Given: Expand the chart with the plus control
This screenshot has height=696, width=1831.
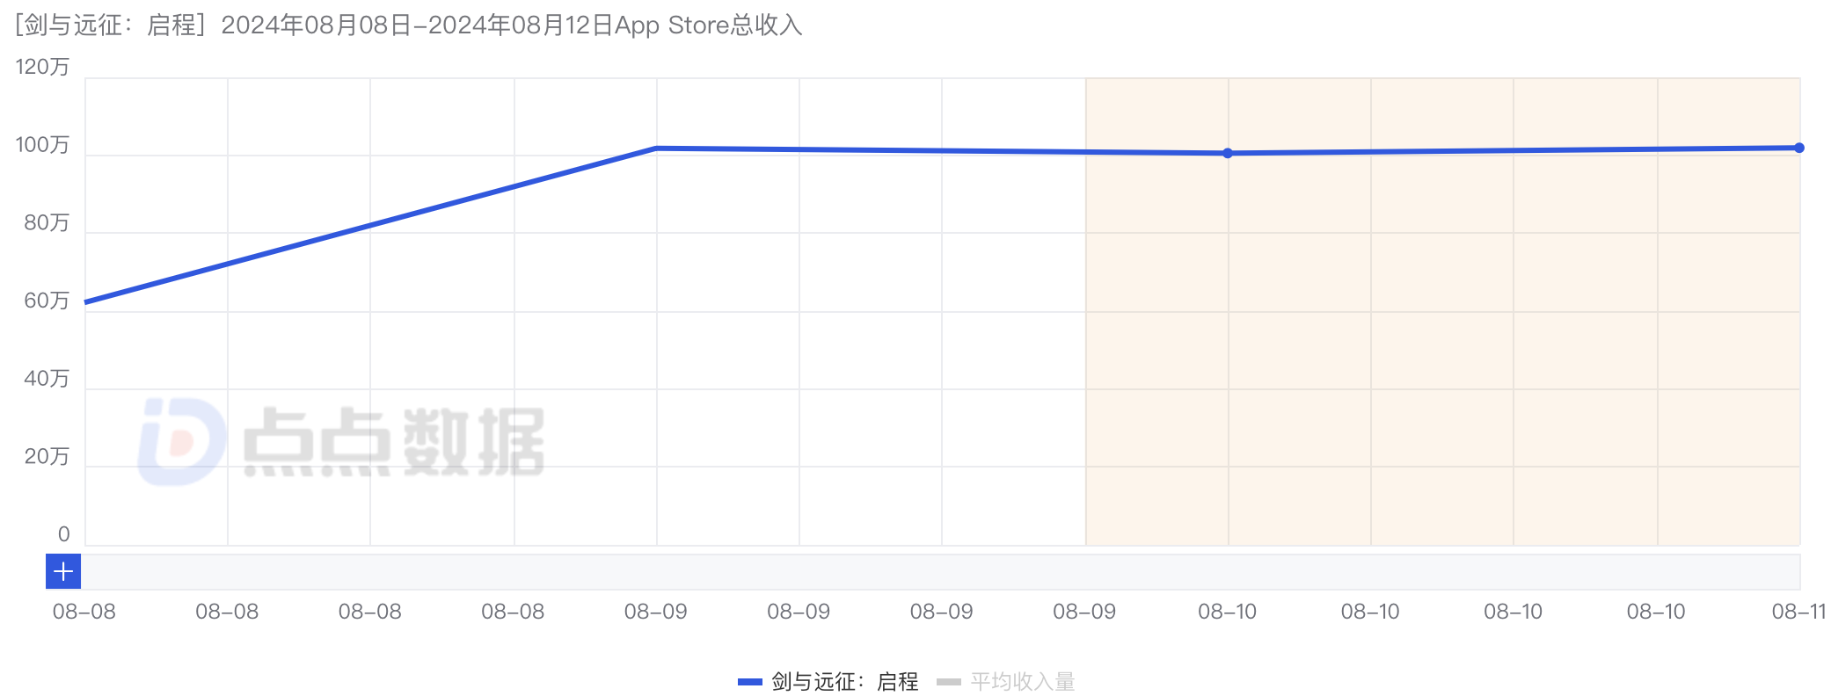Looking at the screenshot, I should 62,572.
